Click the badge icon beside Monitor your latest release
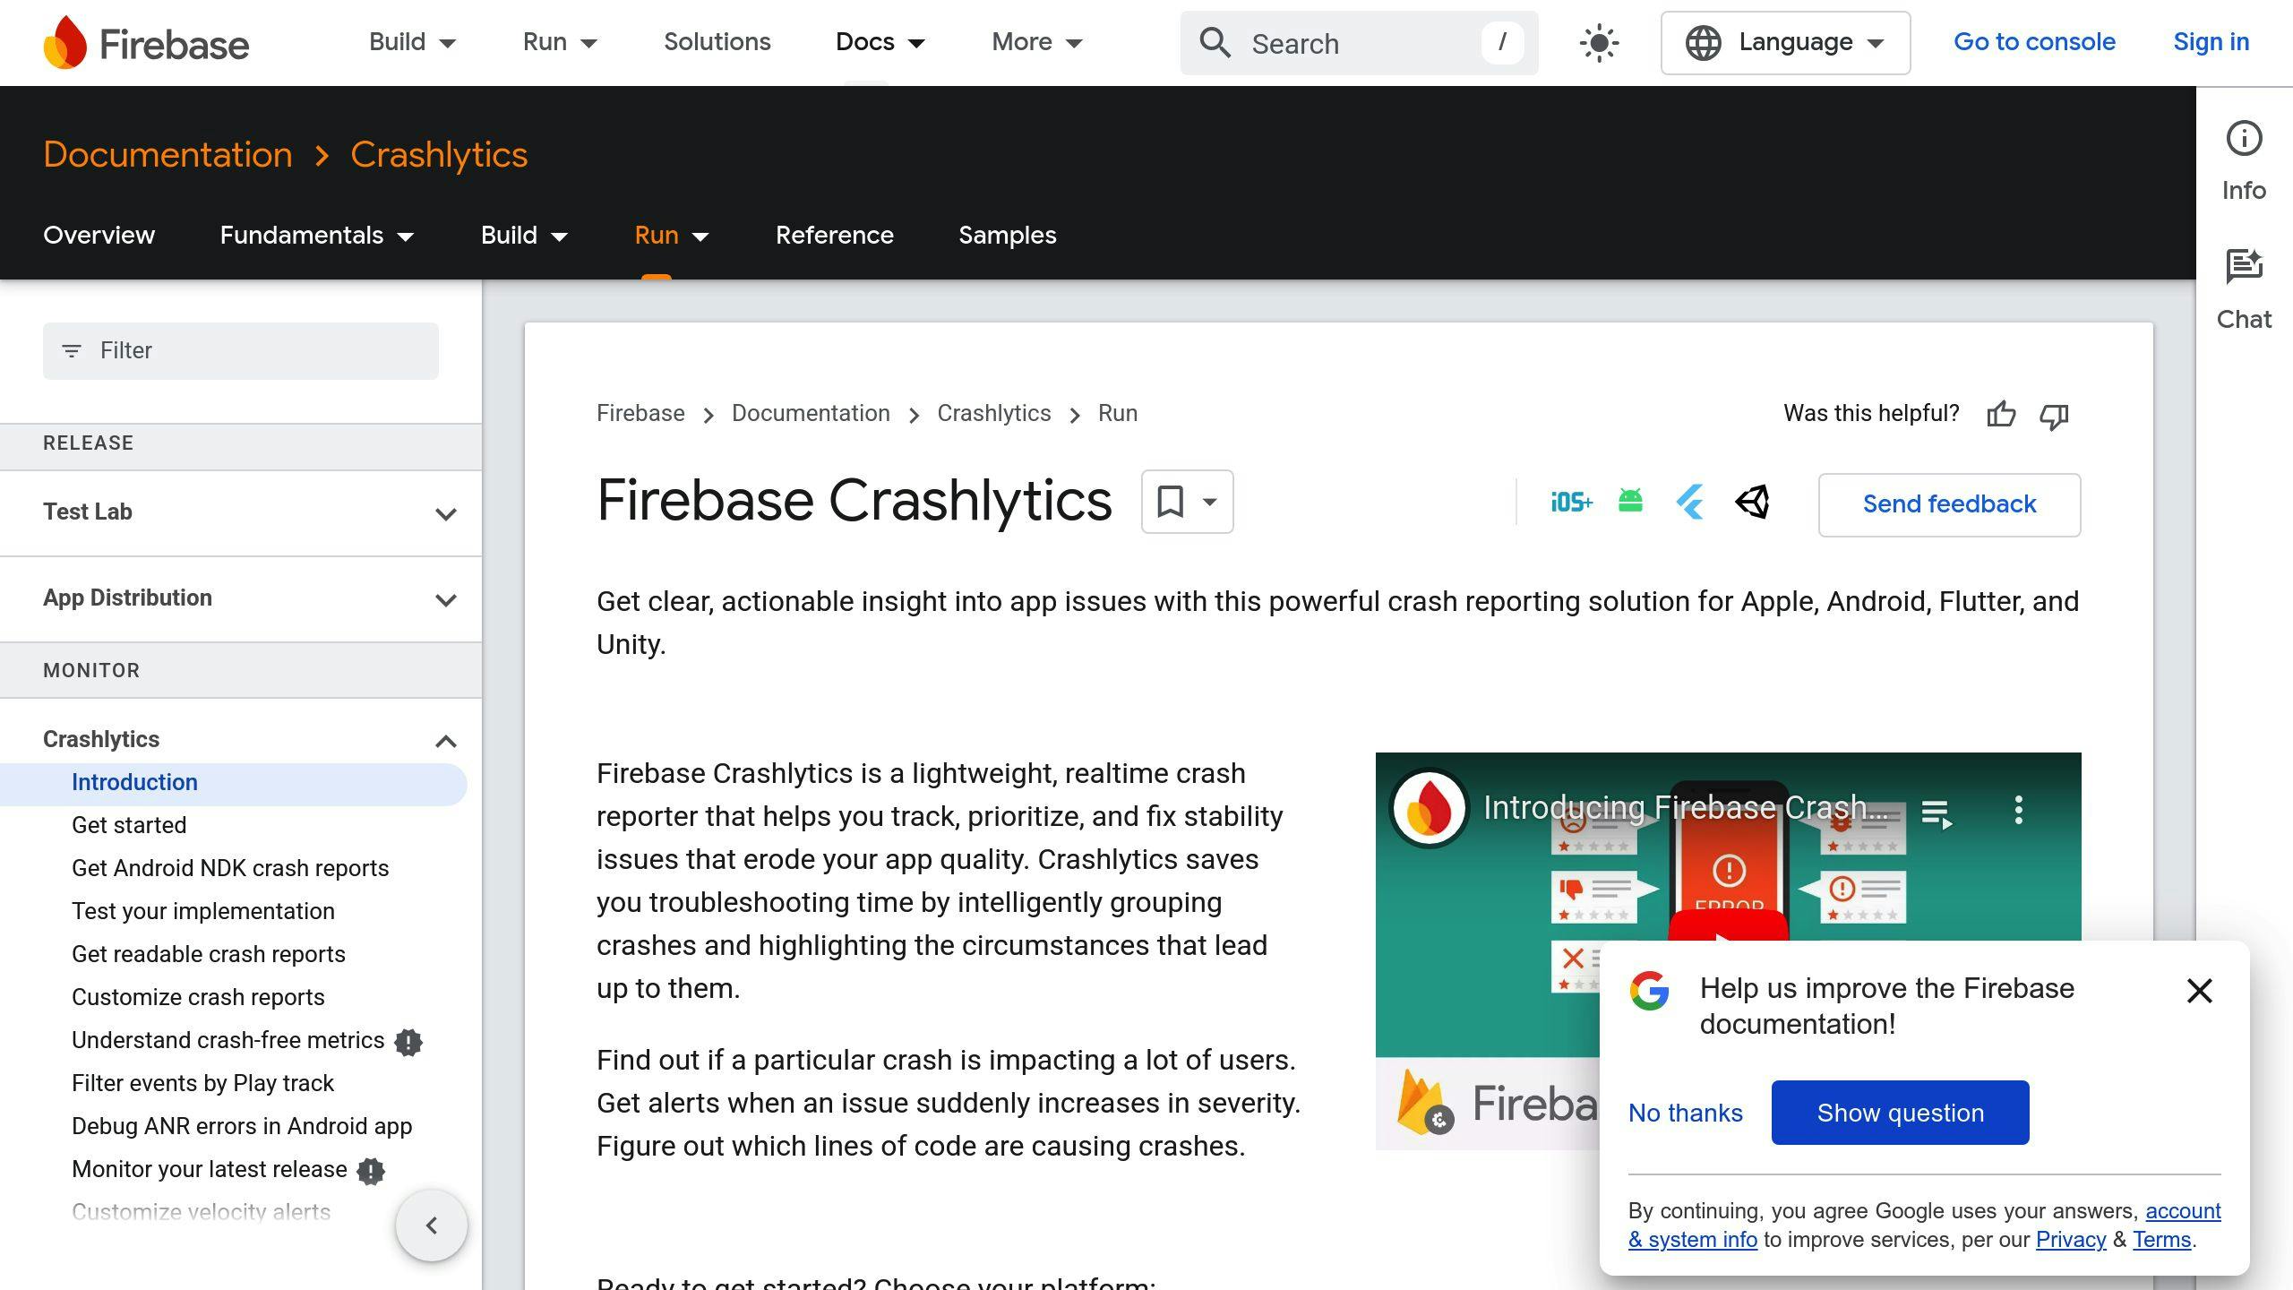The image size is (2293, 1290). coord(371,1171)
